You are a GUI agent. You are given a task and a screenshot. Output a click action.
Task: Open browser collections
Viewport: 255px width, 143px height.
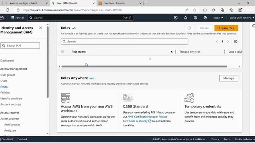point(222,10)
